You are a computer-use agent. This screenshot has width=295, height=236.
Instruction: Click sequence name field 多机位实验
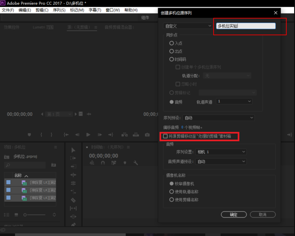point(246,26)
